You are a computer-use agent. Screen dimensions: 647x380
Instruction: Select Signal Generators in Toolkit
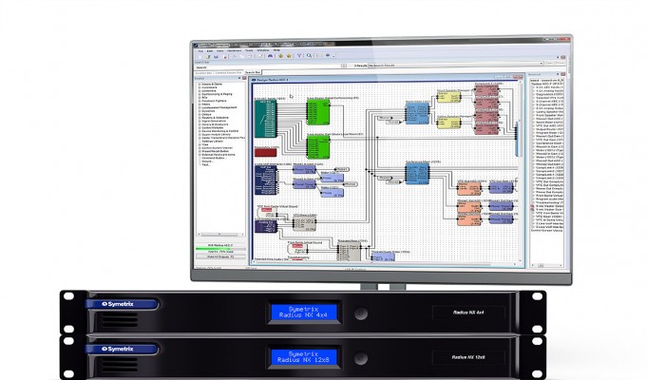(x=214, y=121)
